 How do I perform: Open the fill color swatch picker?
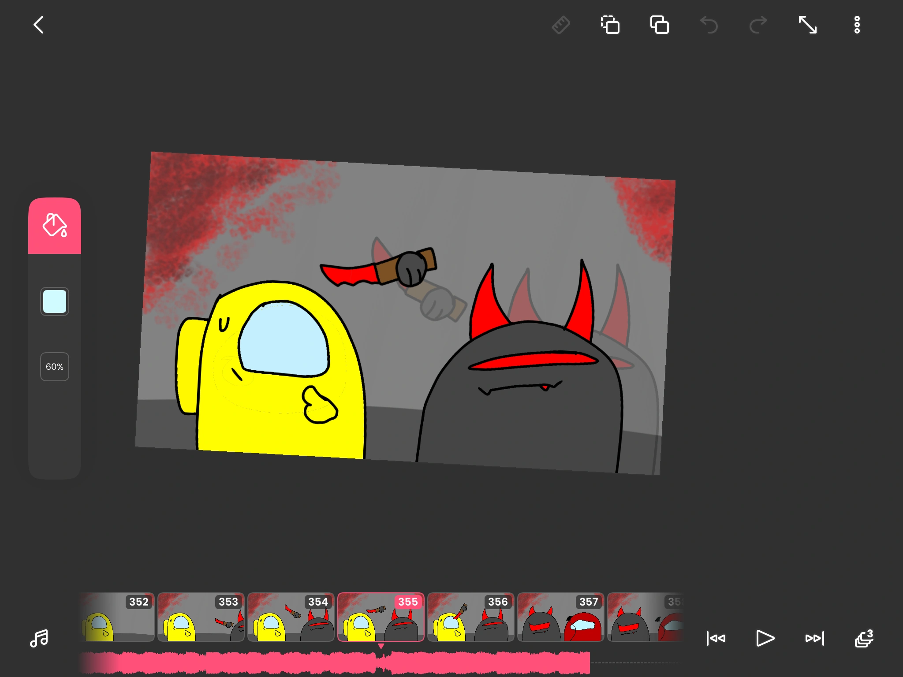click(54, 301)
